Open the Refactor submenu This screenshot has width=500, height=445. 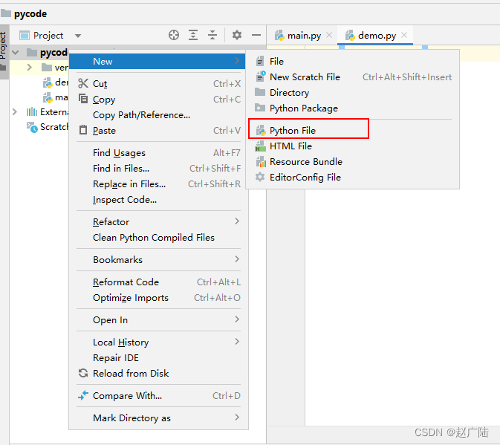tap(158, 221)
